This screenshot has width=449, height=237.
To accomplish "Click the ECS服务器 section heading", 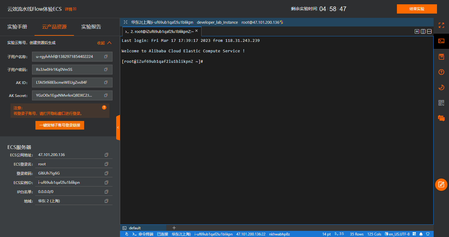I will (19, 147).
